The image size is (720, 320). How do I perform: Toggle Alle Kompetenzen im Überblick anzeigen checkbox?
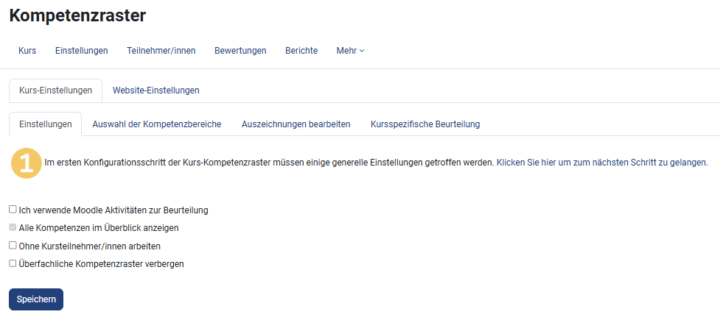tap(13, 228)
